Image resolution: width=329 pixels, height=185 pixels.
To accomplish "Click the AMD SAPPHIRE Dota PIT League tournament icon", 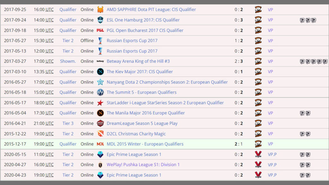I will click(x=100, y=10).
